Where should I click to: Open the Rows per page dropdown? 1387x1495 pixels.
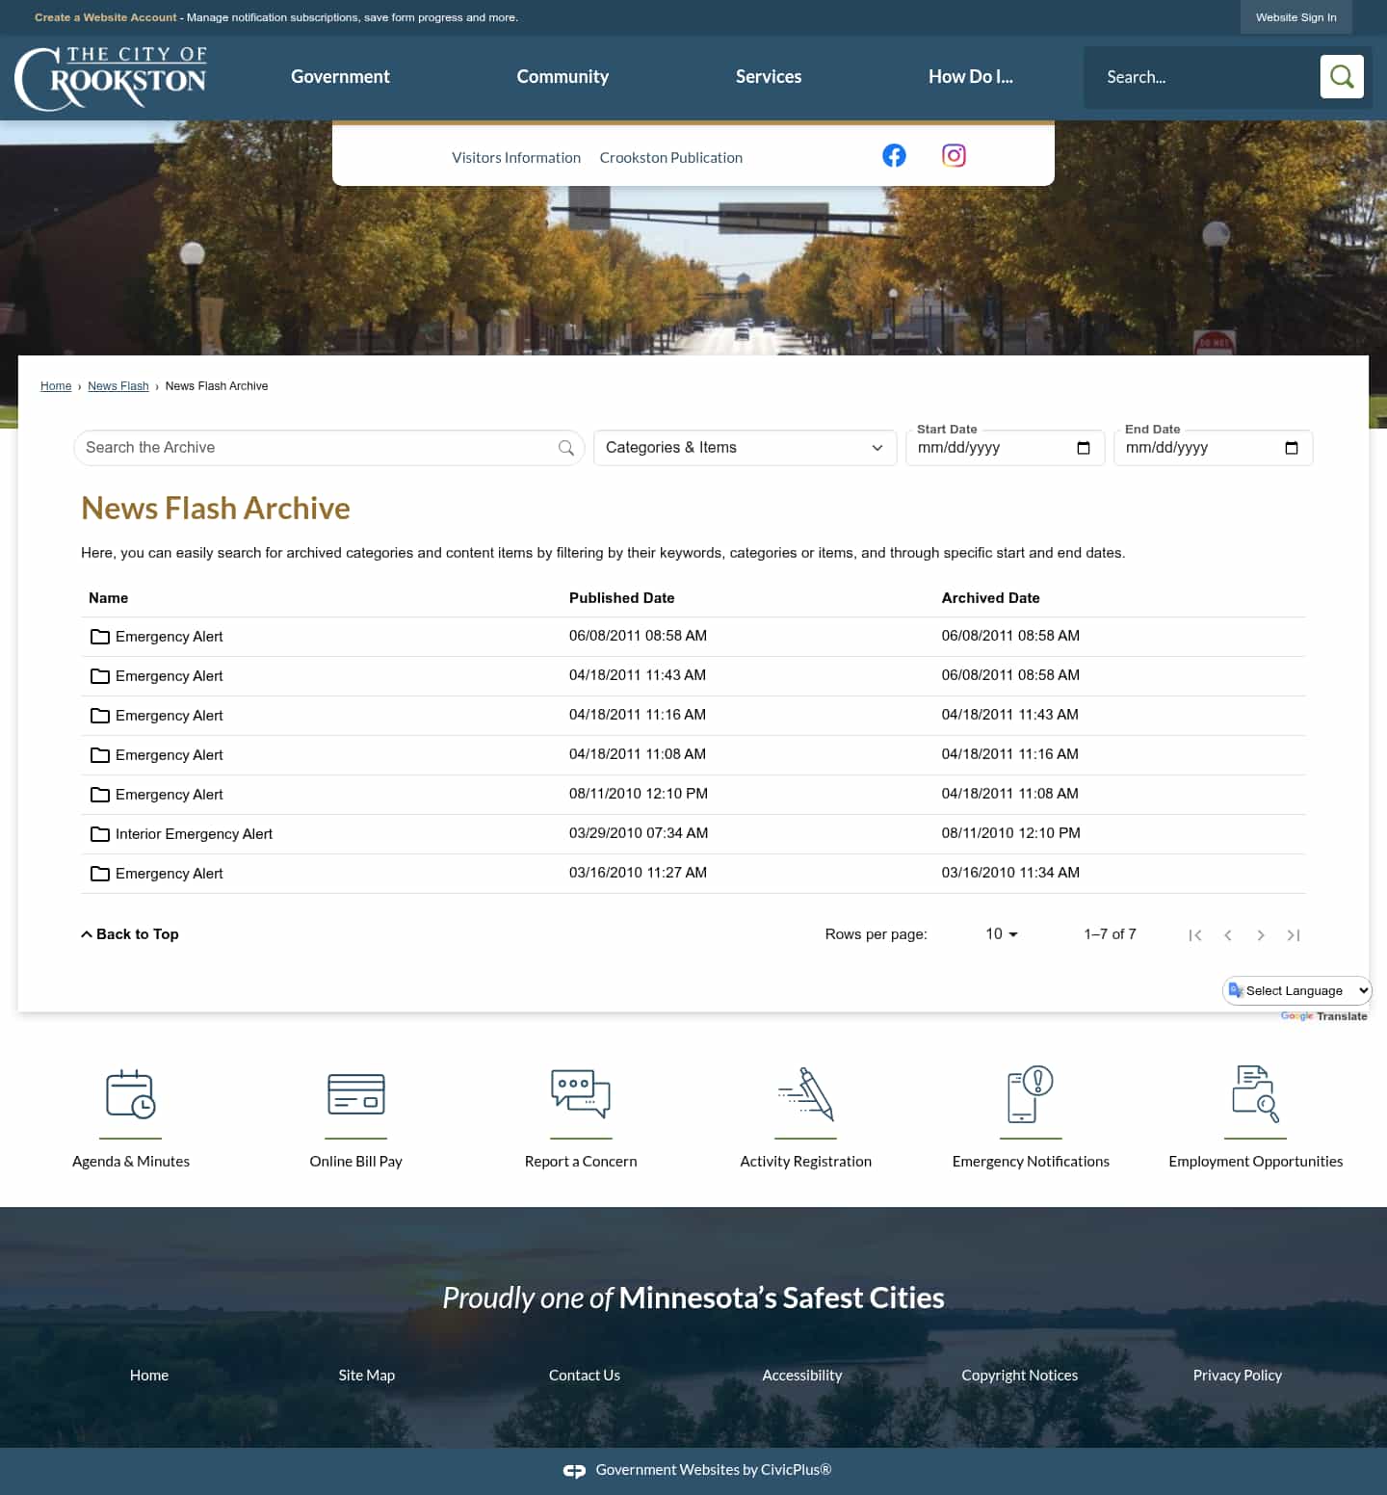[x=1002, y=934]
